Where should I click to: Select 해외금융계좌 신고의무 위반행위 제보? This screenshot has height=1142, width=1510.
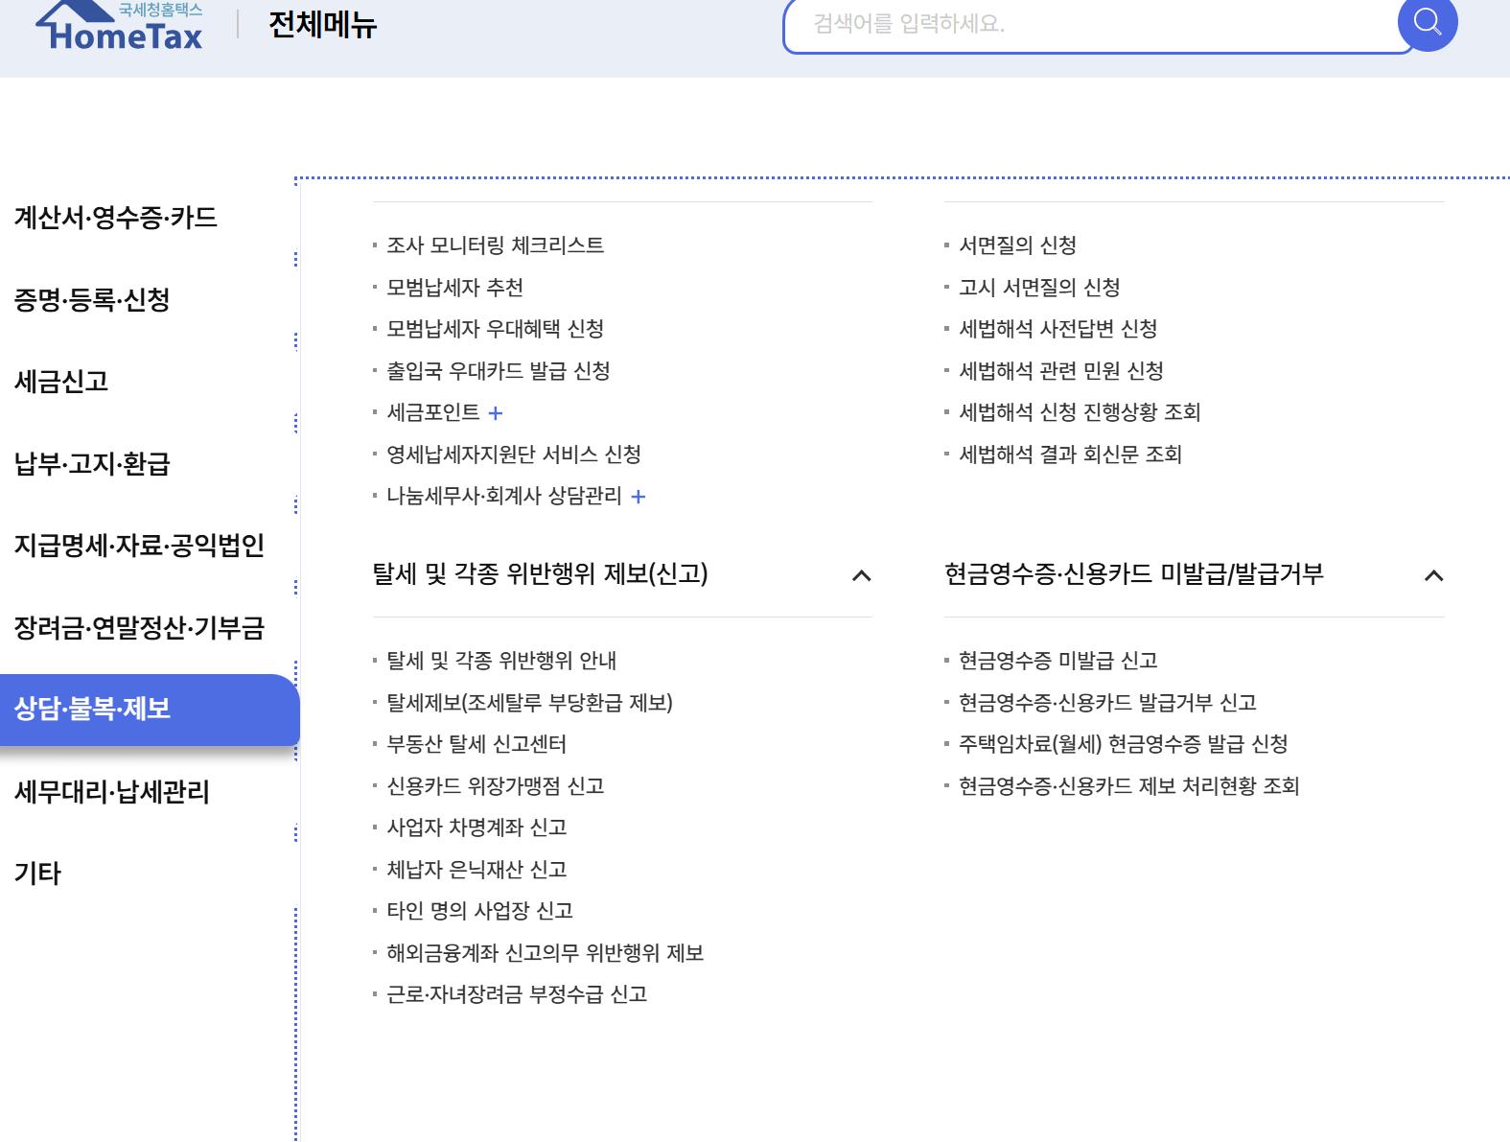pos(545,953)
